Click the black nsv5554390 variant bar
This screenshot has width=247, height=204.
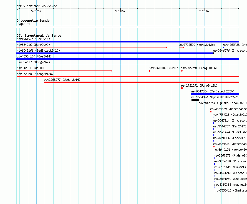click(x=195, y=100)
